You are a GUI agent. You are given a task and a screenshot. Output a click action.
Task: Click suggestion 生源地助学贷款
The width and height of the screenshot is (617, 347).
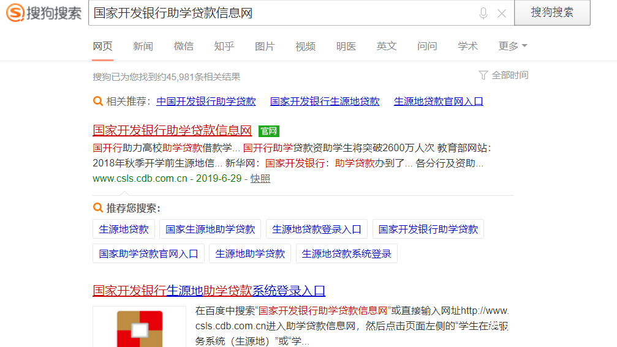(250, 253)
